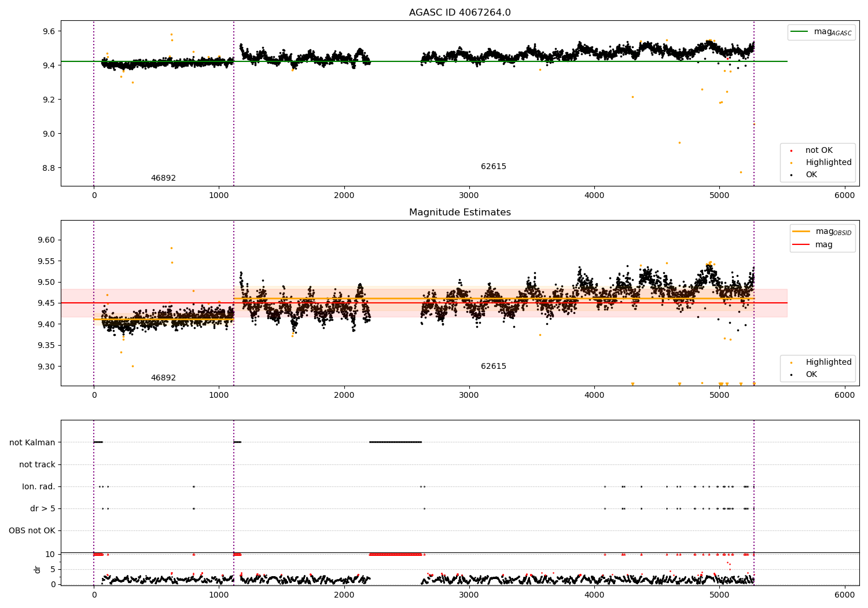Click the 'not track' y-axis label
Viewport: 868px width, 608px height.
pyautogui.click(x=37, y=465)
